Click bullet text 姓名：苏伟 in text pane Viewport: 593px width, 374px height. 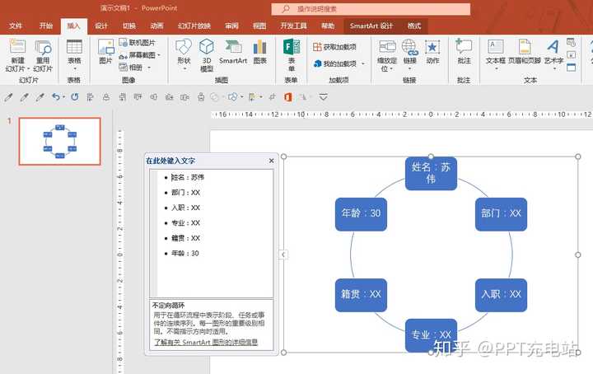pyautogui.click(x=188, y=177)
